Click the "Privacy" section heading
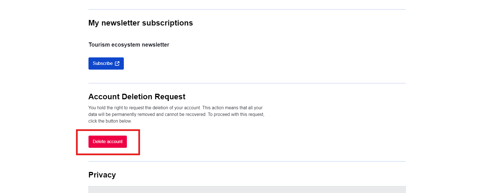Image resolution: width=485 pixels, height=193 pixels. [x=102, y=175]
